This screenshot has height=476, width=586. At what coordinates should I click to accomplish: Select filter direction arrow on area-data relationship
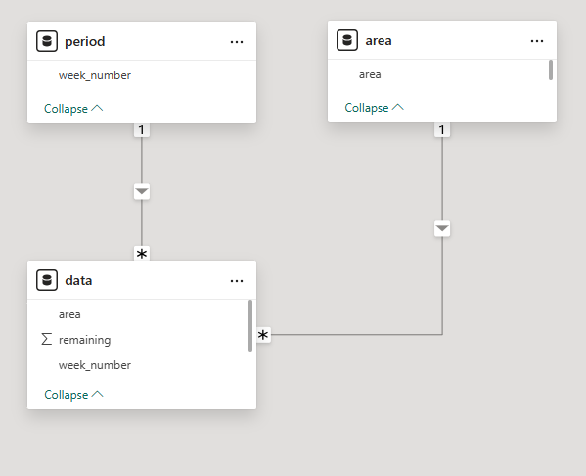pos(442,228)
